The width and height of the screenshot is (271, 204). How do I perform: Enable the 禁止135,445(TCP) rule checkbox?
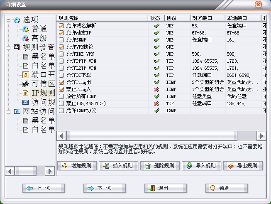tap(61, 103)
